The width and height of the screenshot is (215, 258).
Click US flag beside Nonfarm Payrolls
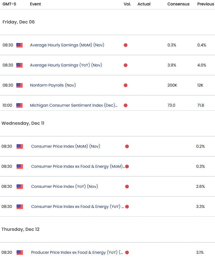[19, 85]
